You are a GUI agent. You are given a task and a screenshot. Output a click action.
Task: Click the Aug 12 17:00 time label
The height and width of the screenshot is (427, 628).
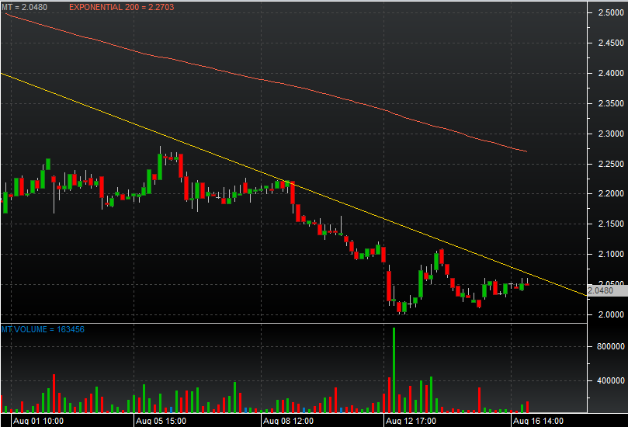[x=412, y=420]
